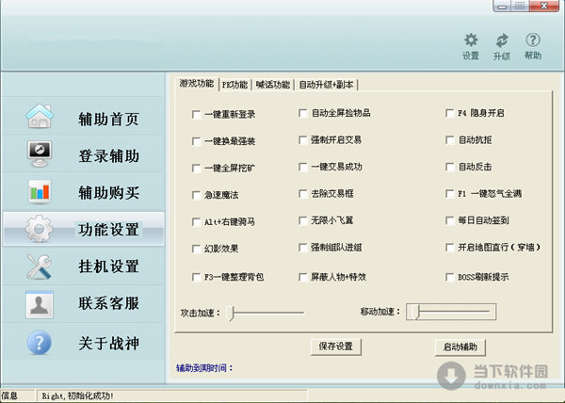Viewport: 565px width, 403px height.
Task: Open the 帮助 help icon
Action: (x=533, y=40)
